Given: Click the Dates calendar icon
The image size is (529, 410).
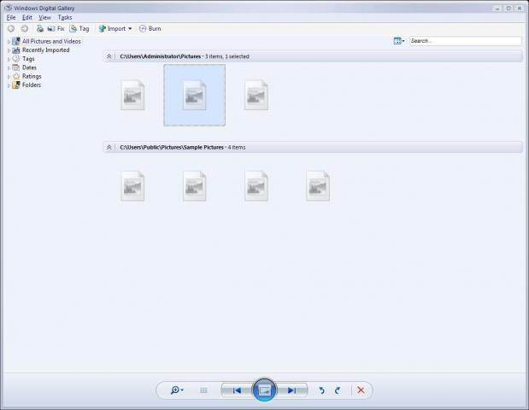Looking at the screenshot, I should coord(16,67).
